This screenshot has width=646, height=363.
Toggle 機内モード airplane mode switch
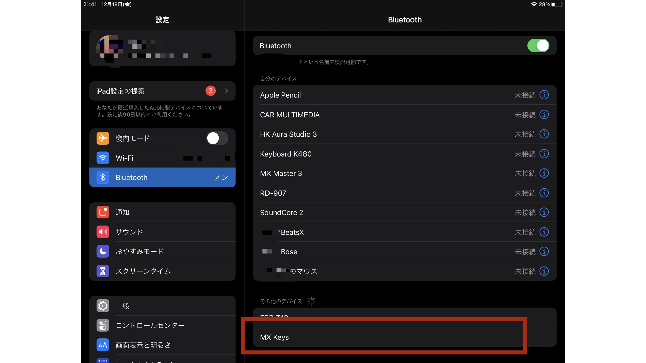pos(217,138)
